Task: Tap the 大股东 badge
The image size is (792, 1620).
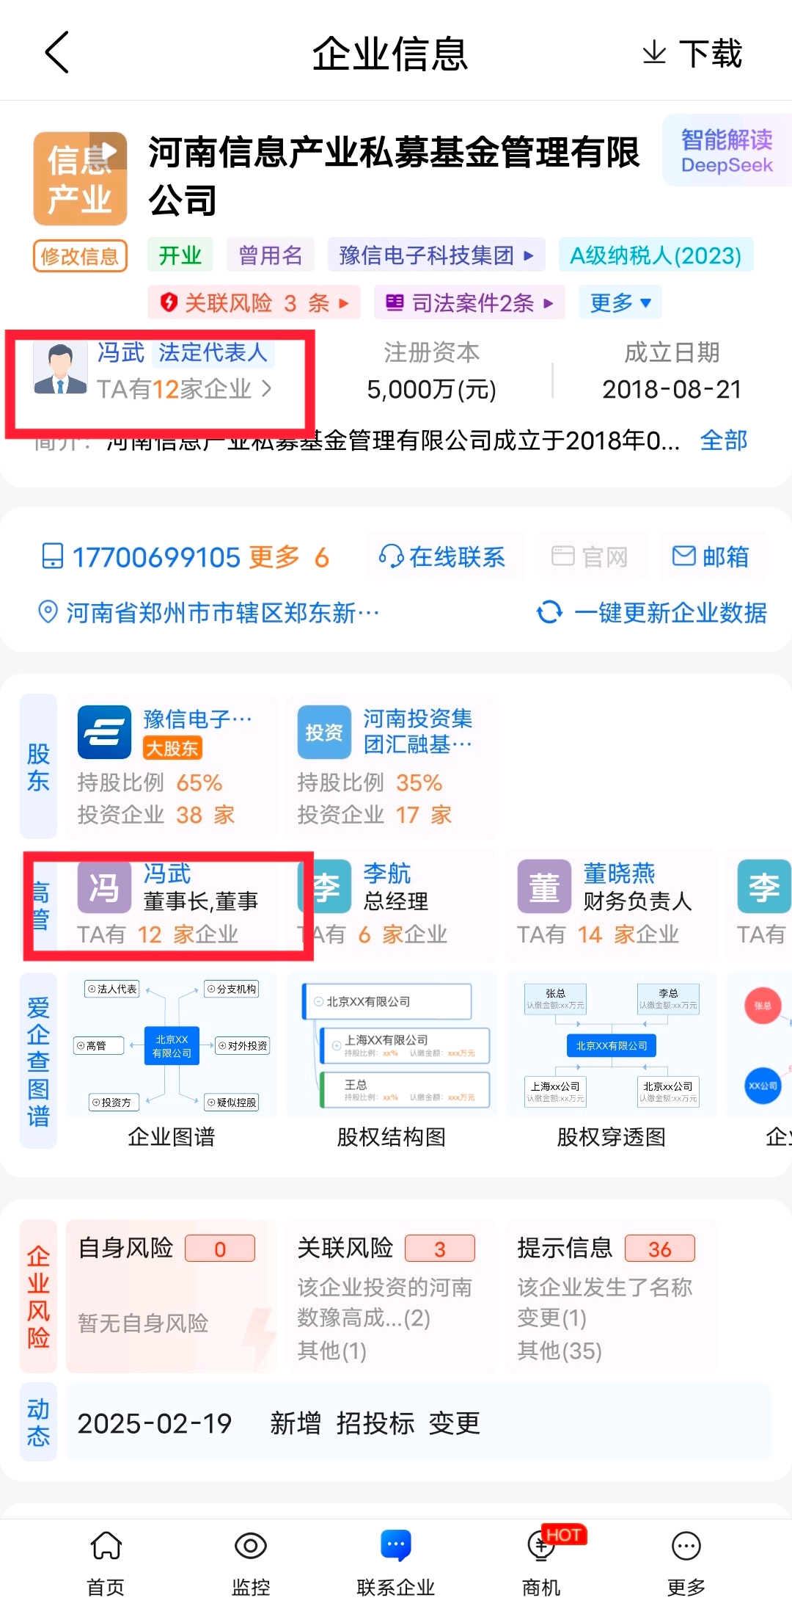Action: pyautogui.click(x=172, y=748)
